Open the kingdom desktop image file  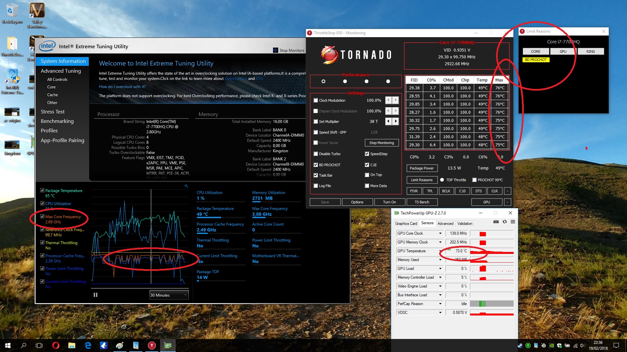click(12, 148)
